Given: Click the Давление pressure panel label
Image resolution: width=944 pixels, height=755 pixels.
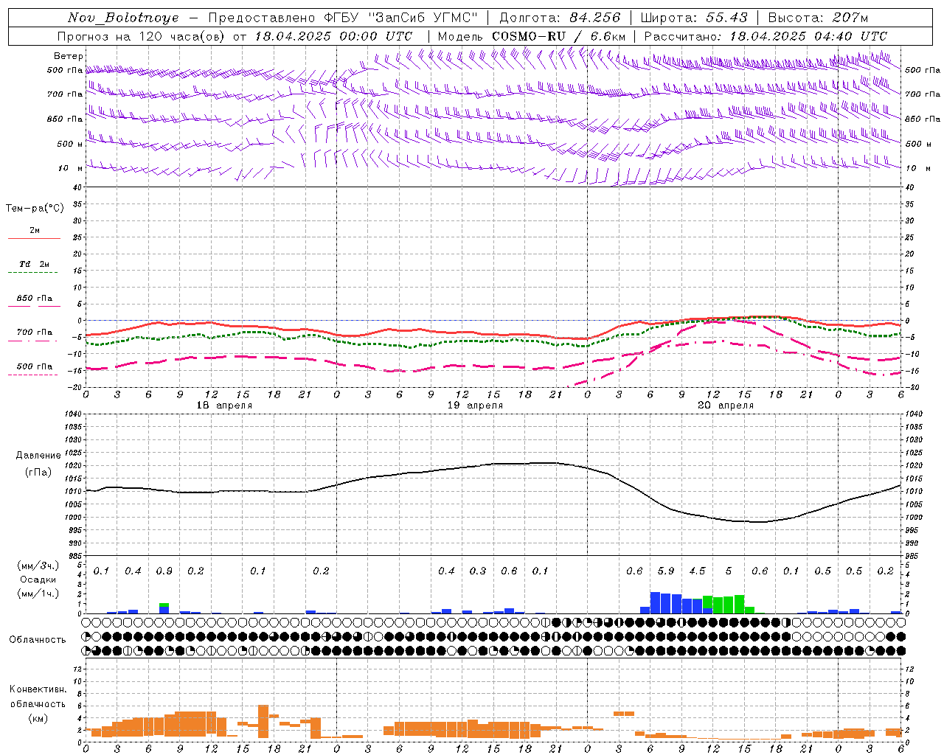Looking at the screenshot, I should pos(38,456).
